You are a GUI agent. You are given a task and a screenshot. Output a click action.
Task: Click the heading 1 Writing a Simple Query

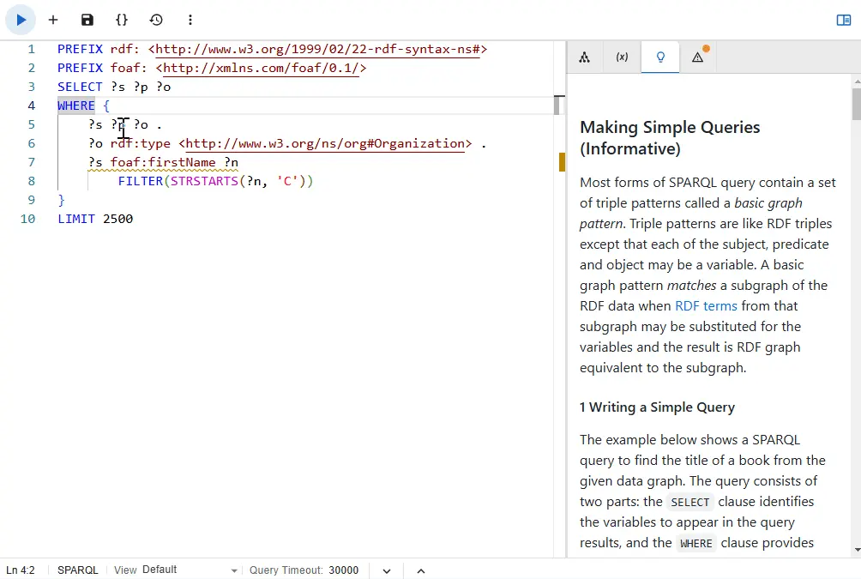[x=657, y=407]
